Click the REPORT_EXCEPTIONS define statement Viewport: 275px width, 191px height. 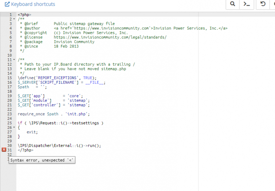pyautogui.click(x=57, y=78)
